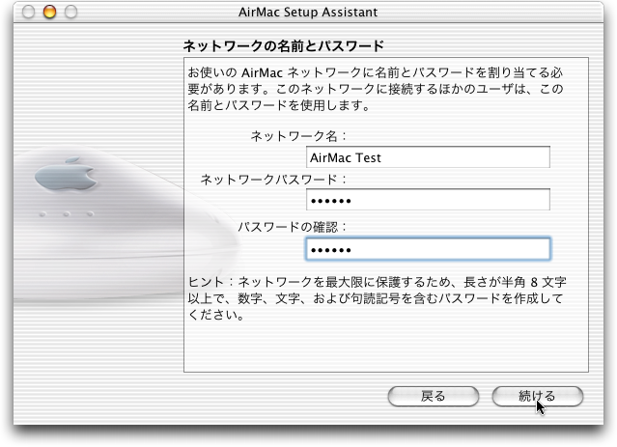Select the パスワードの確認 confirmation field

428,249
